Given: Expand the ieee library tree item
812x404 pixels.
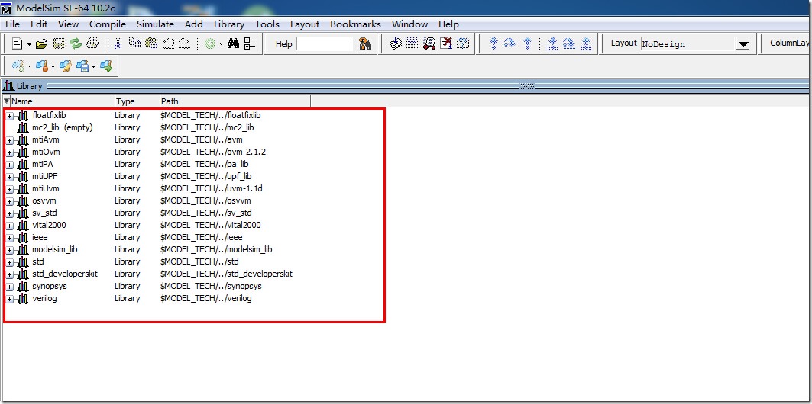Looking at the screenshot, I should [9, 237].
